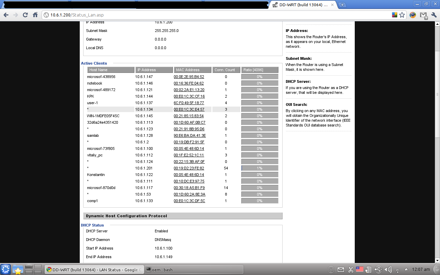This screenshot has height=275, width=440.
Task: Select host name WIN-1MDFE05F4SC
Action: (x=103, y=116)
